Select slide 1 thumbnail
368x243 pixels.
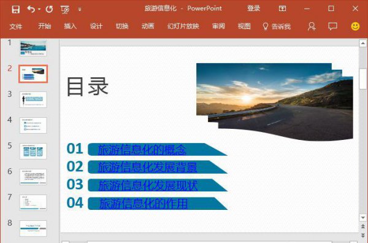pyautogui.click(x=33, y=48)
